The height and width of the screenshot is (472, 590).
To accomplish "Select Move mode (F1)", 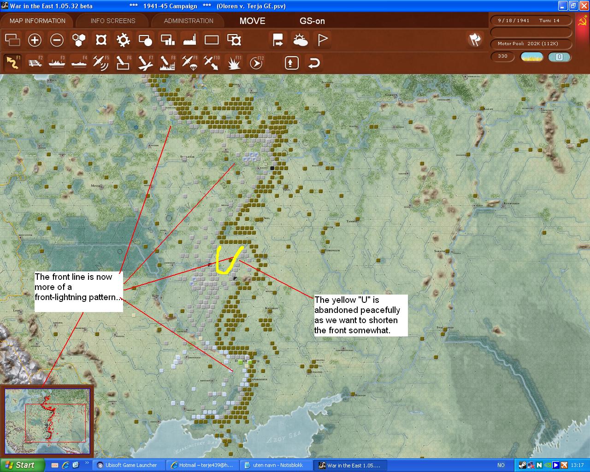I will click(12, 62).
